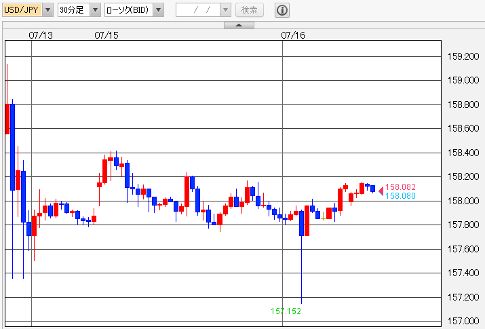Click the 158.080 bid price label
The image size is (485, 329).
click(x=400, y=196)
